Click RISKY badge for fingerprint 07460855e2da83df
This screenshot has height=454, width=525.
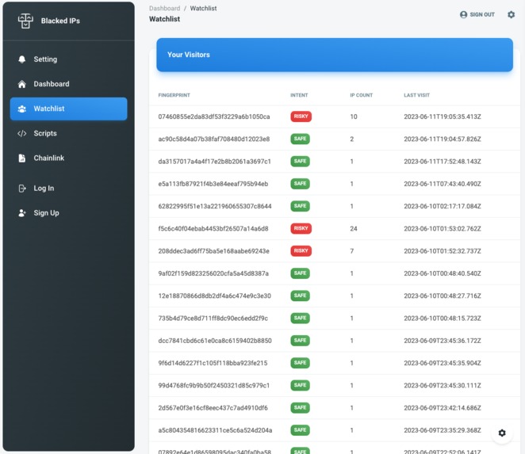301,116
